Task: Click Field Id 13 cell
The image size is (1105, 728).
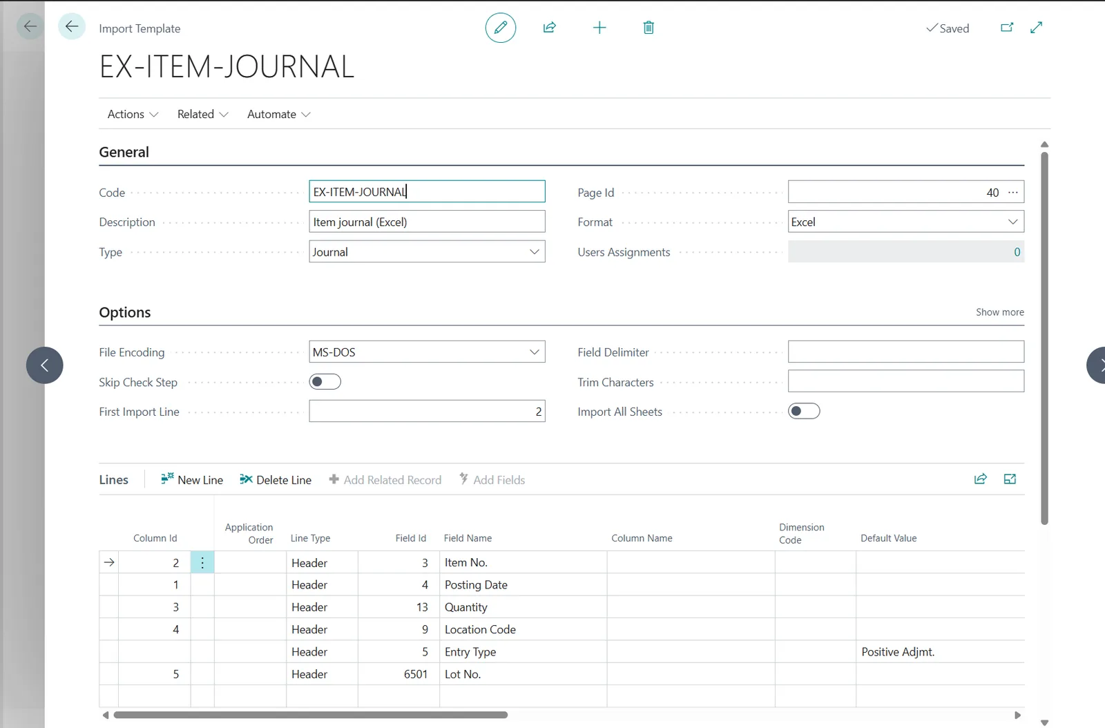Action: (x=398, y=607)
